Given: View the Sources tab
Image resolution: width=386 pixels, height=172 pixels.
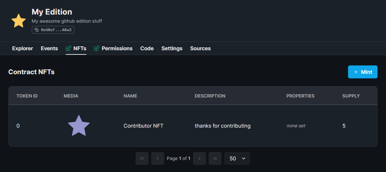Looking at the screenshot, I should [x=200, y=49].
